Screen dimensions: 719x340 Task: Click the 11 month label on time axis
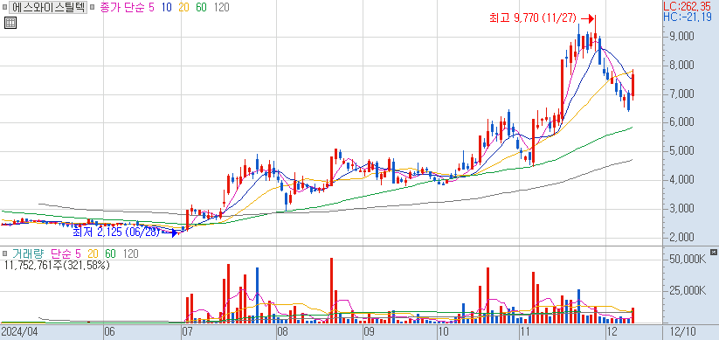point(526,332)
